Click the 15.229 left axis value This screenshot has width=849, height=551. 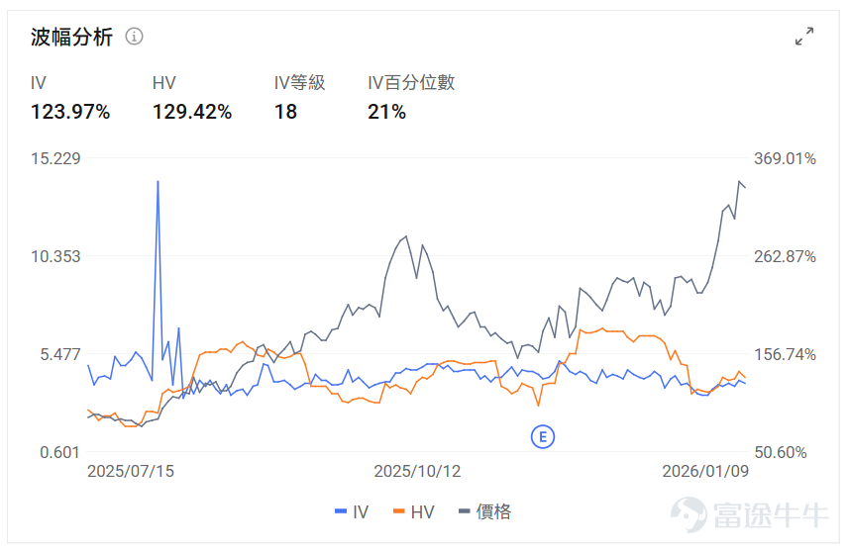click(55, 158)
